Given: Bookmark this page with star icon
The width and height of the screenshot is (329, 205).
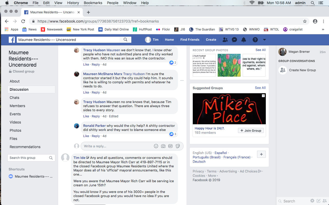Looking at the screenshot, I should pyautogui.click(x=305, y=21).
